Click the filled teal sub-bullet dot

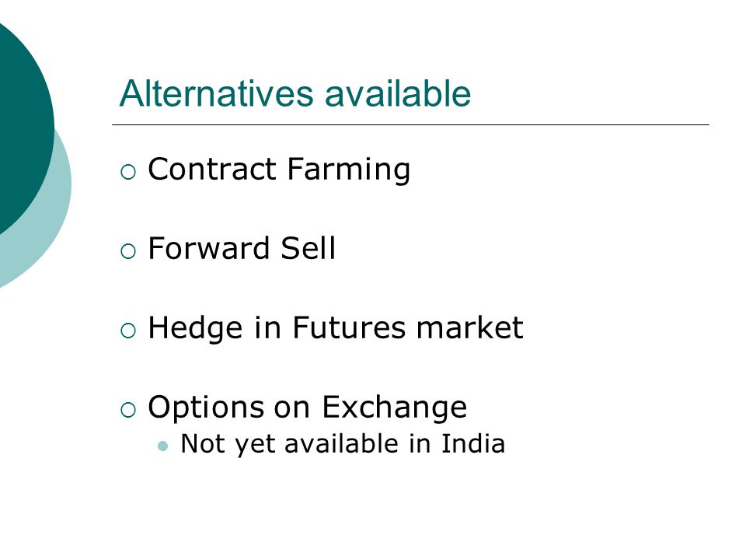(x=162, y=446)
